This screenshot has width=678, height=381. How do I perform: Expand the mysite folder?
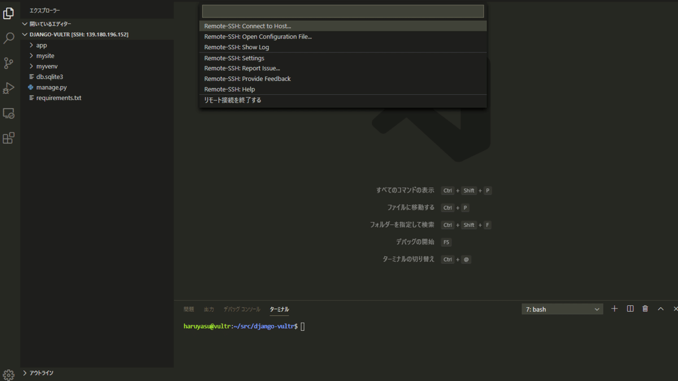coord(97,56)
